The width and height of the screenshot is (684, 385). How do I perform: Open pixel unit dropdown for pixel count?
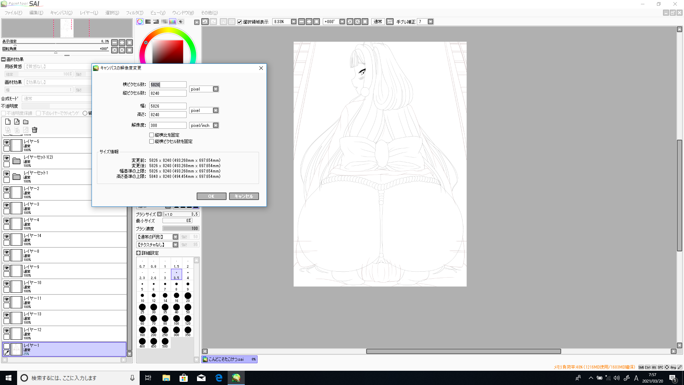coord(216,89)
